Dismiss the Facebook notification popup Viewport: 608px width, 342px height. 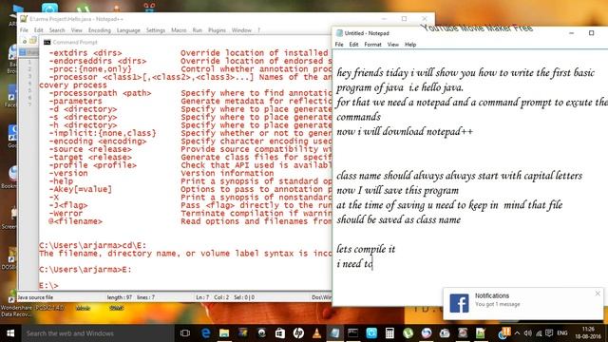(x=598, y=294)
